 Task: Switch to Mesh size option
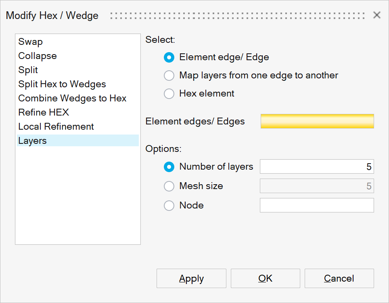click(x=169, y=186)
